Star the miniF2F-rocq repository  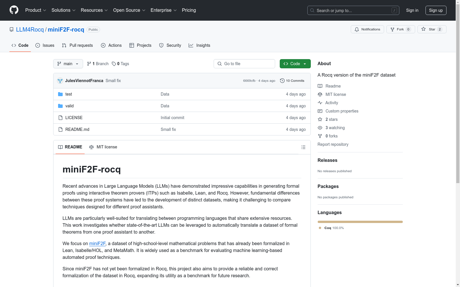[432, 29]
